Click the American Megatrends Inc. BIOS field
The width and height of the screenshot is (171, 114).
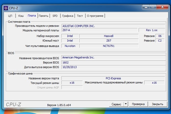pyautogui.click(x=113, y=57)
